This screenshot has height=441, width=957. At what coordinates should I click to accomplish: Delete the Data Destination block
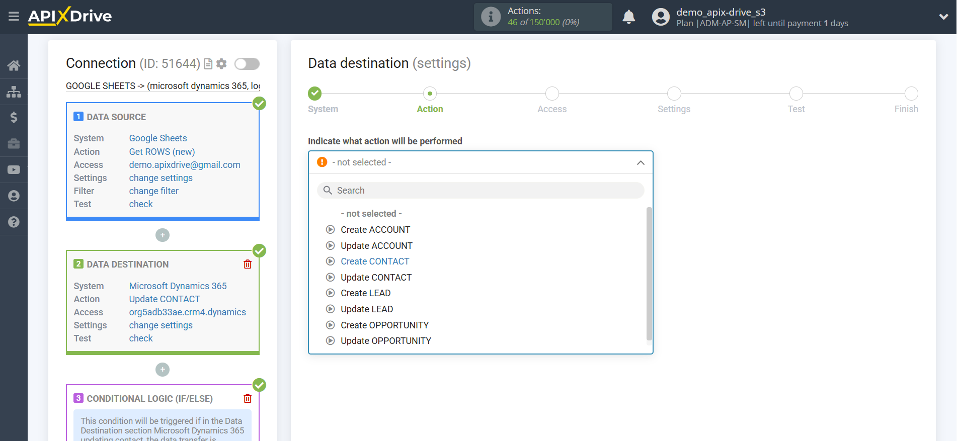(248, 264)
